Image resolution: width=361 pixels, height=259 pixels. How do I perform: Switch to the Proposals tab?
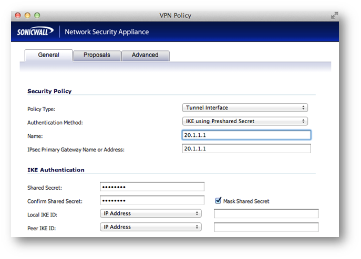click(97, 55)
